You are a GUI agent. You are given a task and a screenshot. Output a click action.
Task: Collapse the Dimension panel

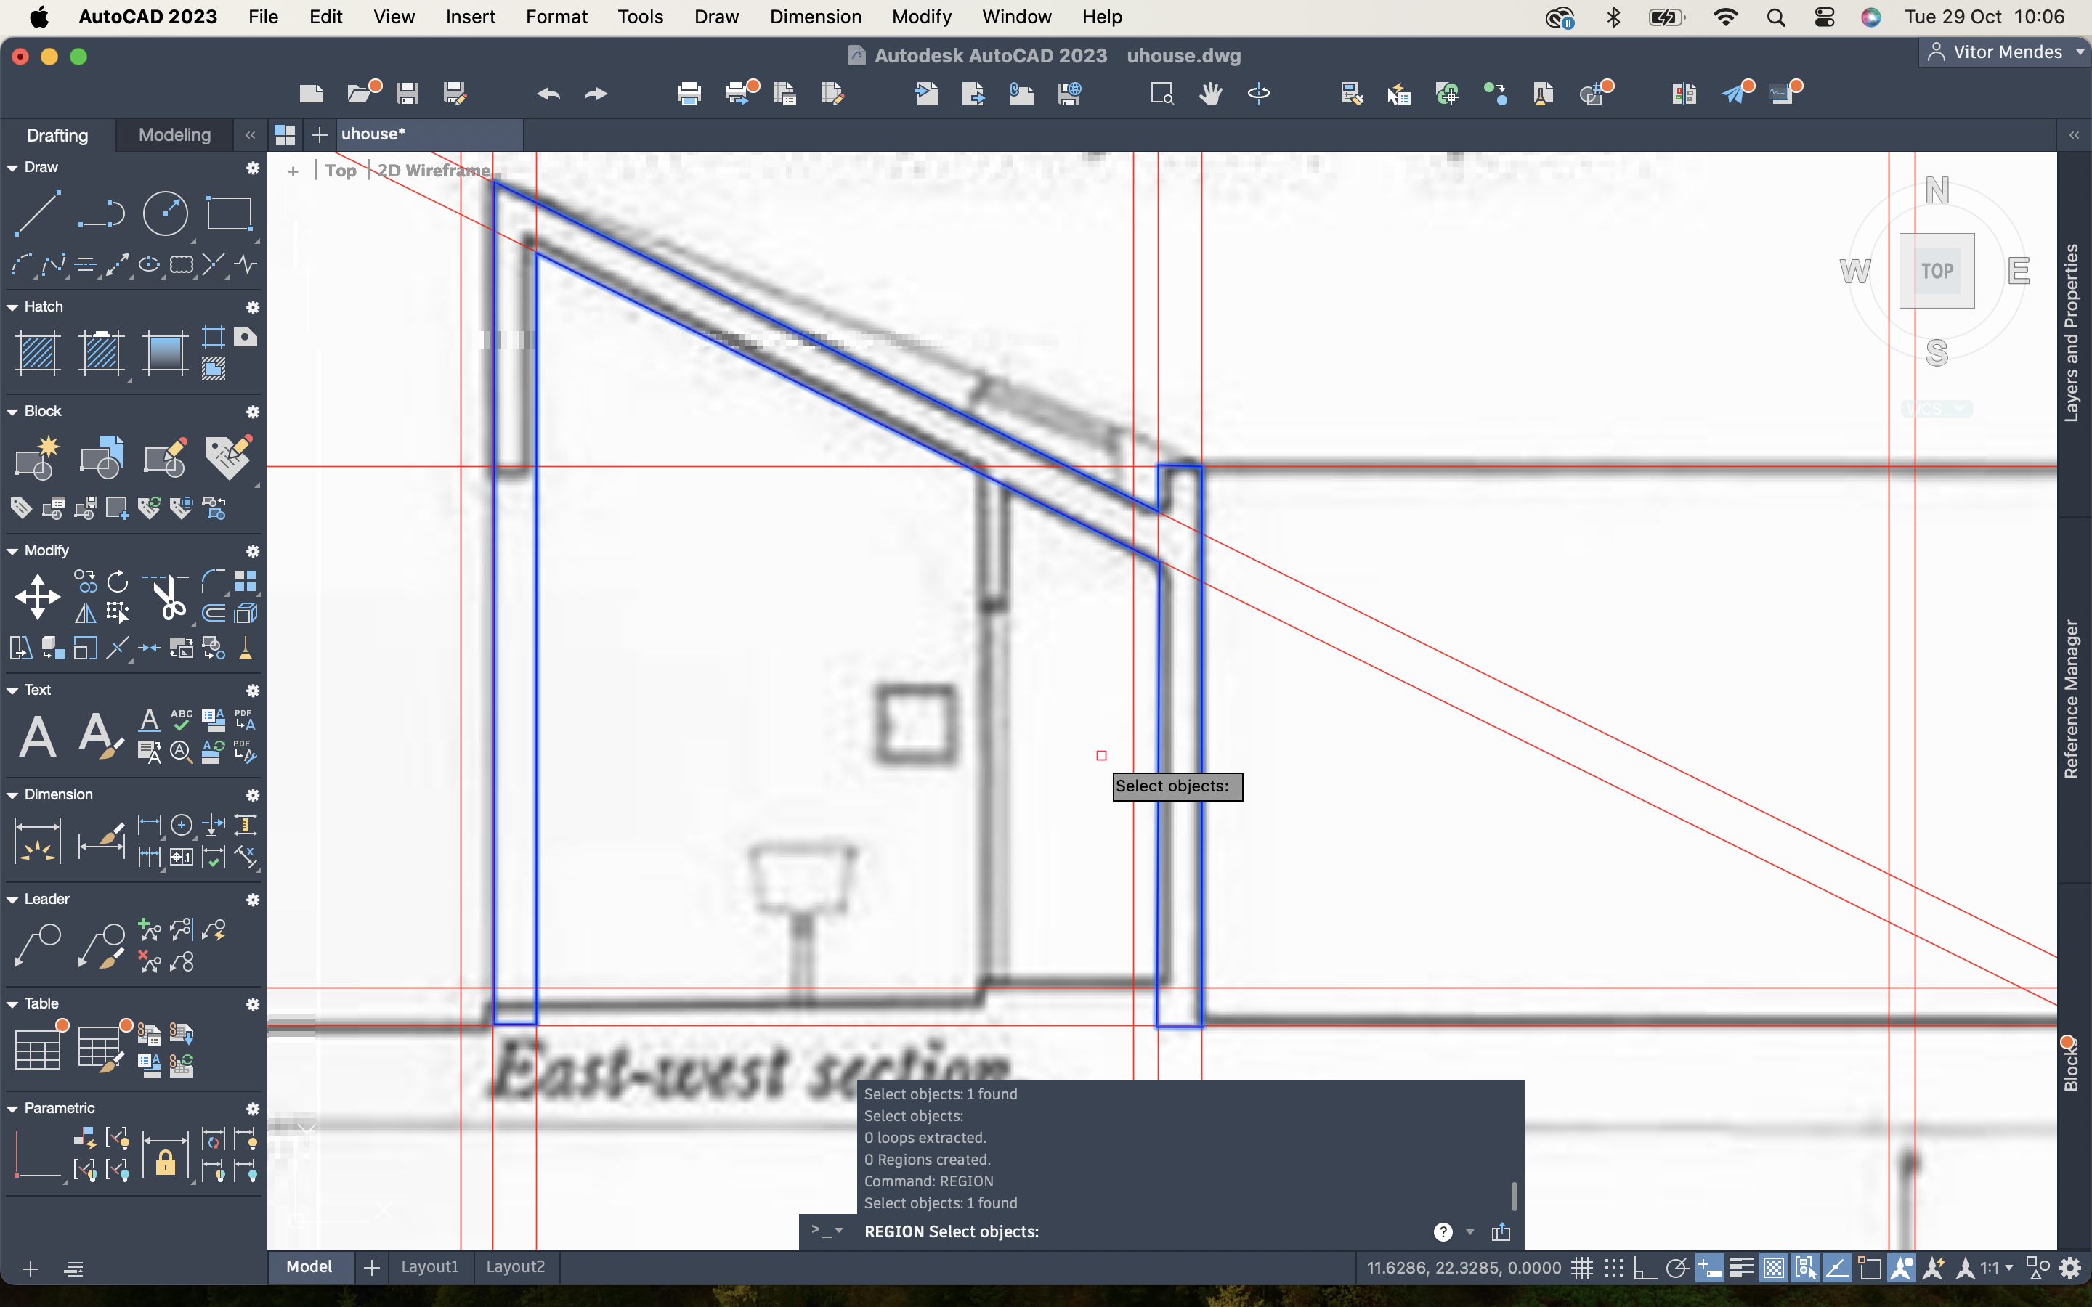pos(12,795)
